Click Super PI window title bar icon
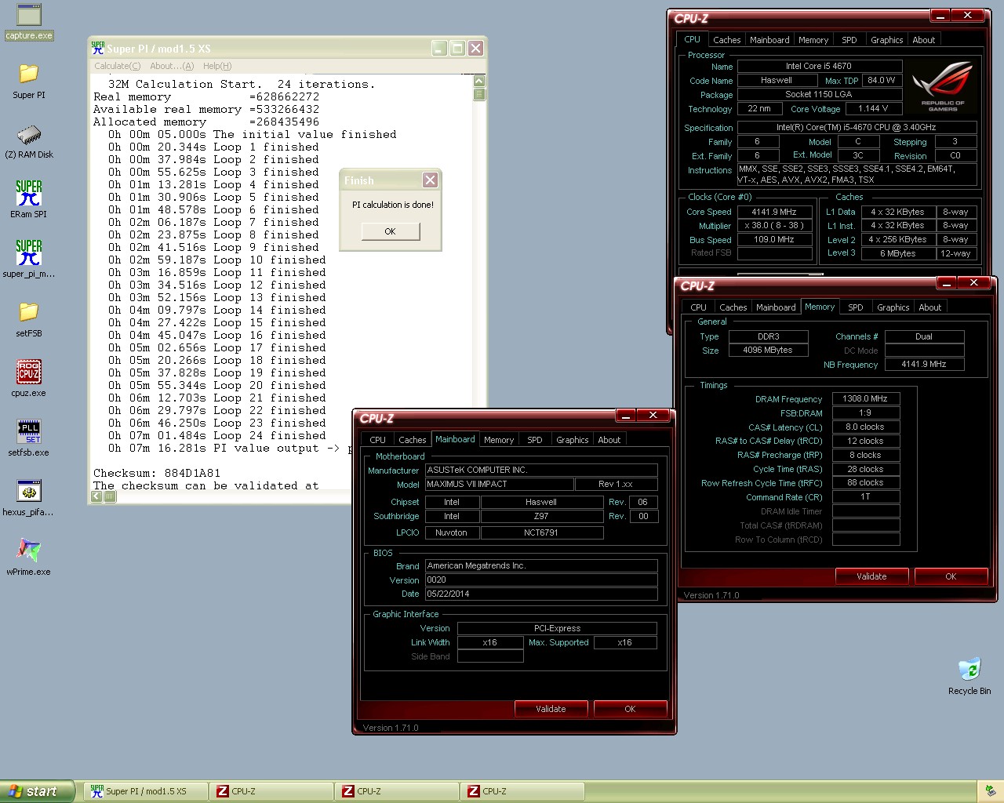This screenshot has height=803, width=1004. click(x=97, y=48)
